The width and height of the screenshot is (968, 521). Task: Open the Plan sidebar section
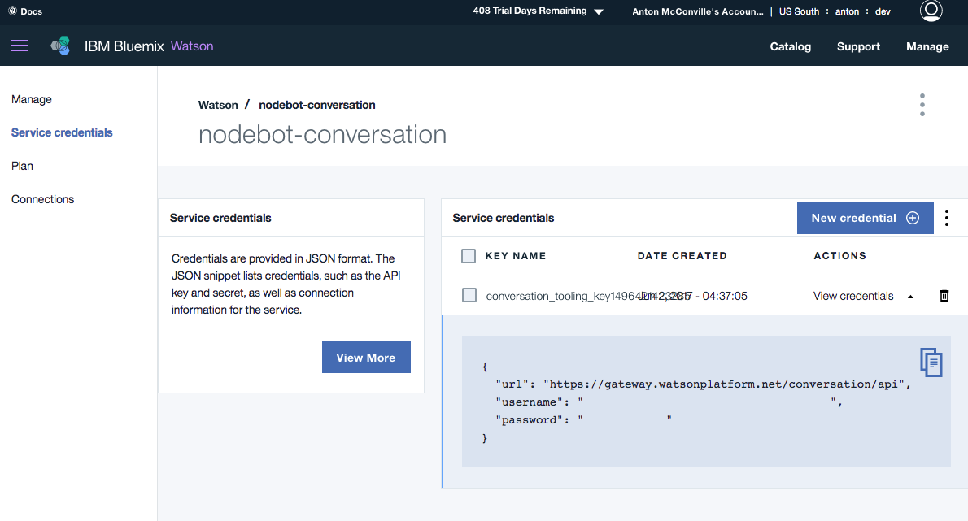point(22,166)
